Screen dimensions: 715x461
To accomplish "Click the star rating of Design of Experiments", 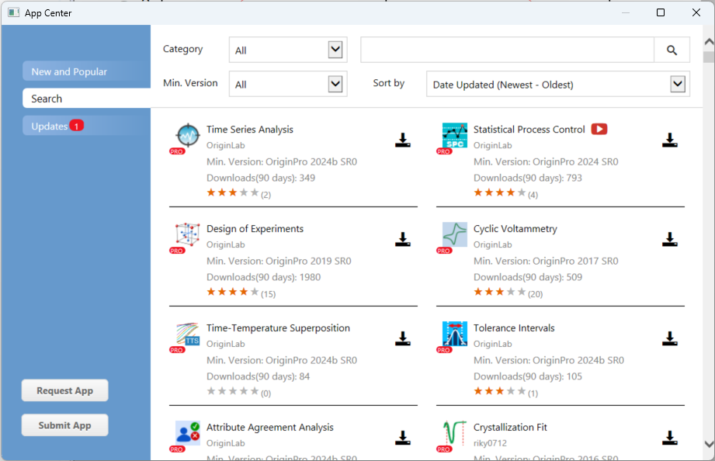I will click(x=233, y=292).
